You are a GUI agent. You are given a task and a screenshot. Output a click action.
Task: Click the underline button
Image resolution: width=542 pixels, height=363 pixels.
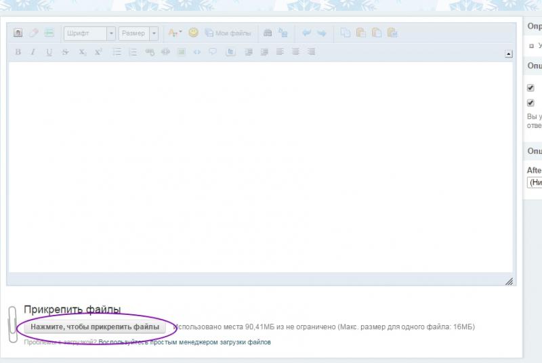point(49,51)
